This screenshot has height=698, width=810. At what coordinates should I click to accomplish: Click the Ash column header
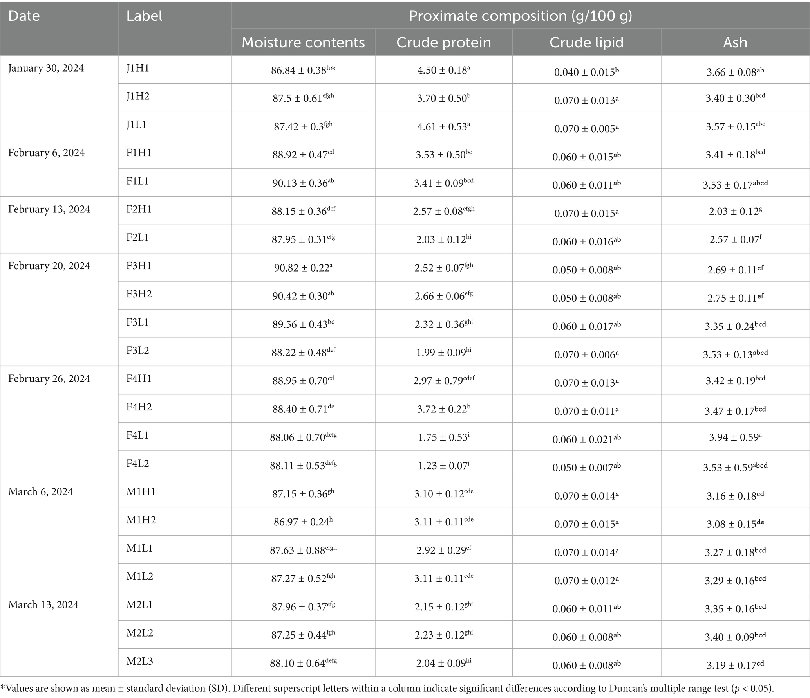[x=735, y=42]
